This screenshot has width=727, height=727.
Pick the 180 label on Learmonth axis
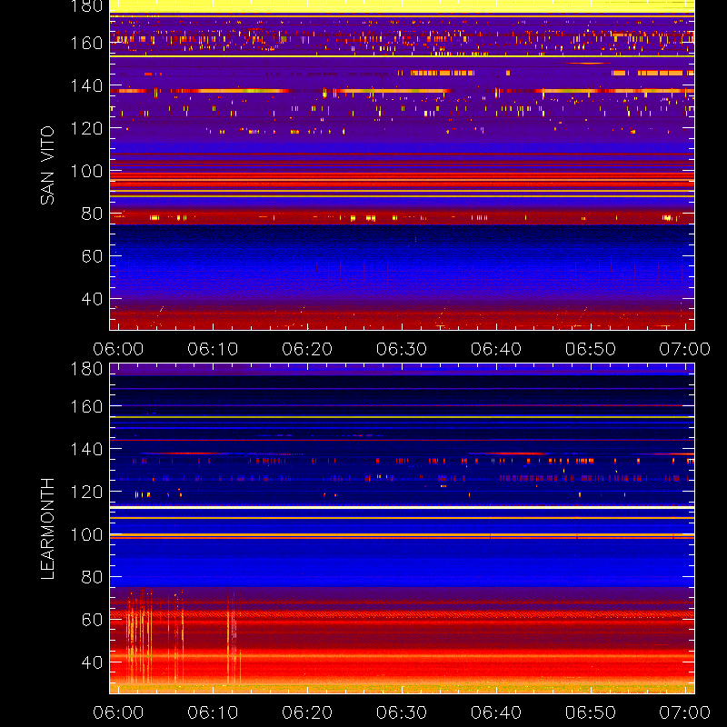(86, 369)
